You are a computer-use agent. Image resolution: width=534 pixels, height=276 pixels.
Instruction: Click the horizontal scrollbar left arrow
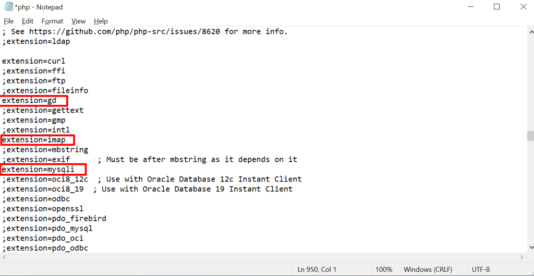(4, 258)
